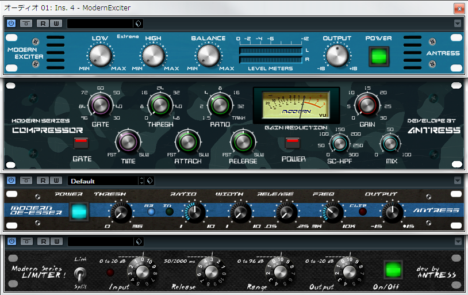The height and width of the screenshot is (295, 468).
Task: Flip the Link/Split switch on Limiter
Action: pos(80,274)
